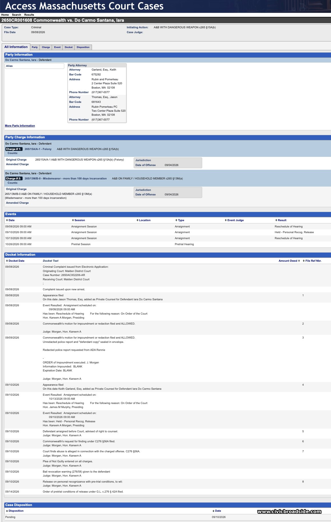Image resolution: width=331 pixels, height=522 pixels.
Task: Sort docket by Amount Owed column
Action: (289, 261)
